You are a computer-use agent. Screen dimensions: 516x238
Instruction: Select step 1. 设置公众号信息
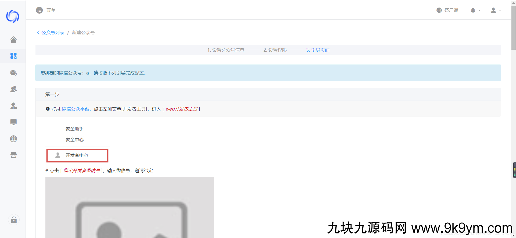coord(226,50)
